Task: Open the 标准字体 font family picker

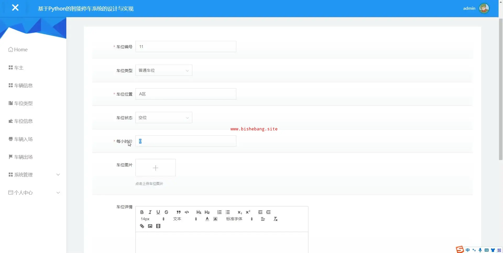Action: pyautogui.click(x=239, y=219)
